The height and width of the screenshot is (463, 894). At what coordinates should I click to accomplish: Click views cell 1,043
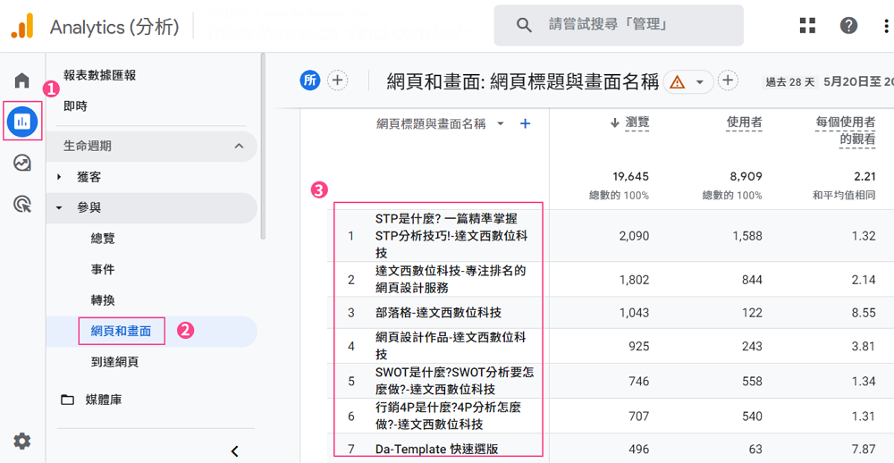point(634,313)
